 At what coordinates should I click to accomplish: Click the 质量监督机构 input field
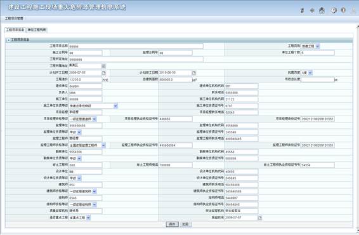(86, 211)
